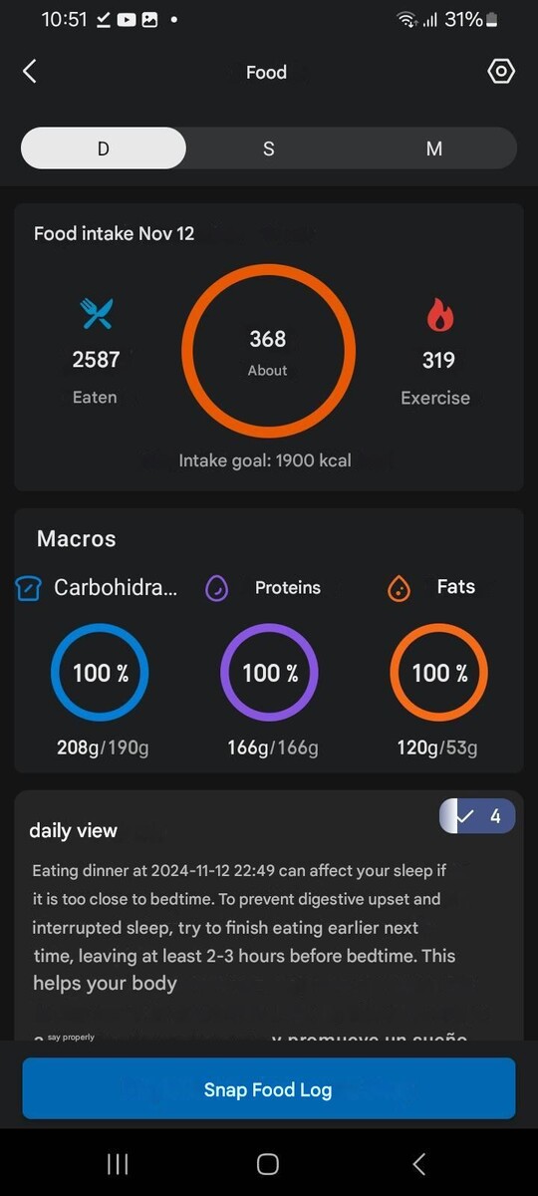Go back using the top-left arrow

click(30, 72)
